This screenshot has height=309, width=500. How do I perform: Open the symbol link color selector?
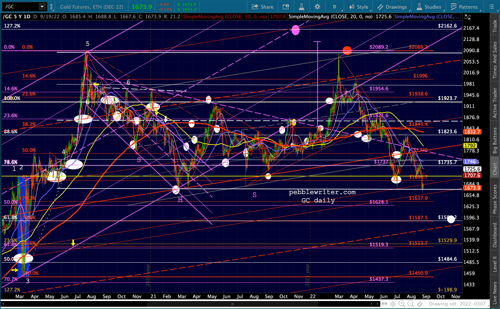pos(52,6)
